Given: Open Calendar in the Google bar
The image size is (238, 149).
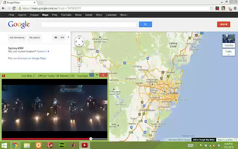Looking at the screenshot, I should (x=111, y=15).
